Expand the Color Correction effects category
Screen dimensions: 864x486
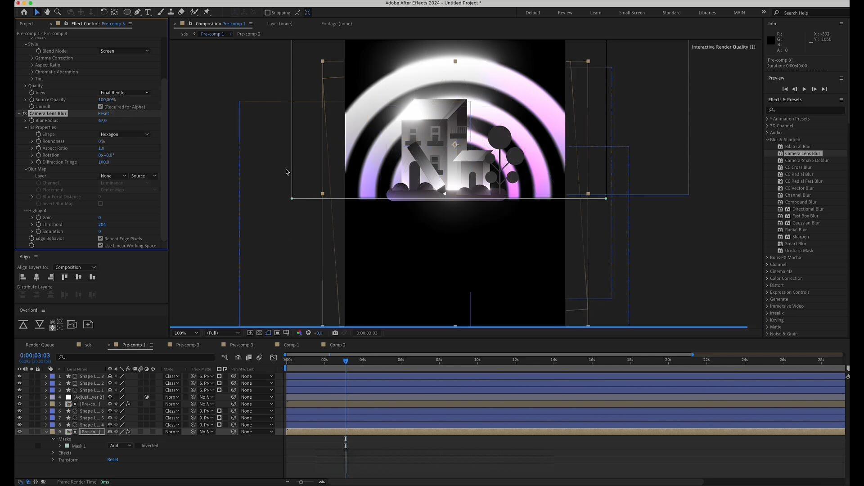[786, 278]
